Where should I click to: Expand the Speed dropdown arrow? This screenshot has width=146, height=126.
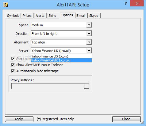89,25
